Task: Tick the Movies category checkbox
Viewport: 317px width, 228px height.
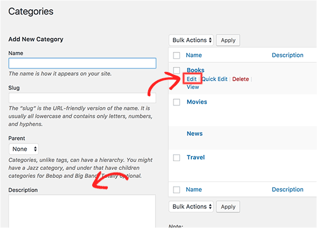Action: pyautogui.click(x=176, y=102)
